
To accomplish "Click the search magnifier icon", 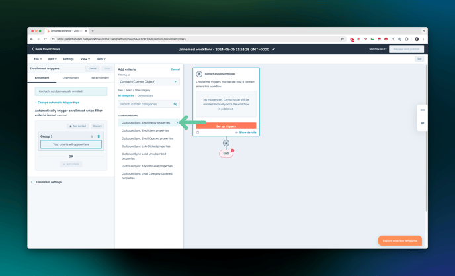I will [x=175, y=104].
